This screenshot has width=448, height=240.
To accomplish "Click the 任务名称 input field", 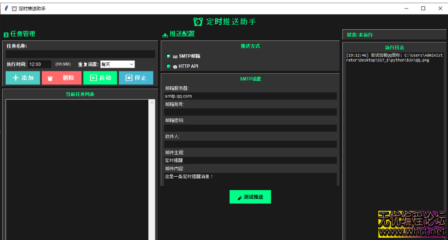I will point(80,54).
